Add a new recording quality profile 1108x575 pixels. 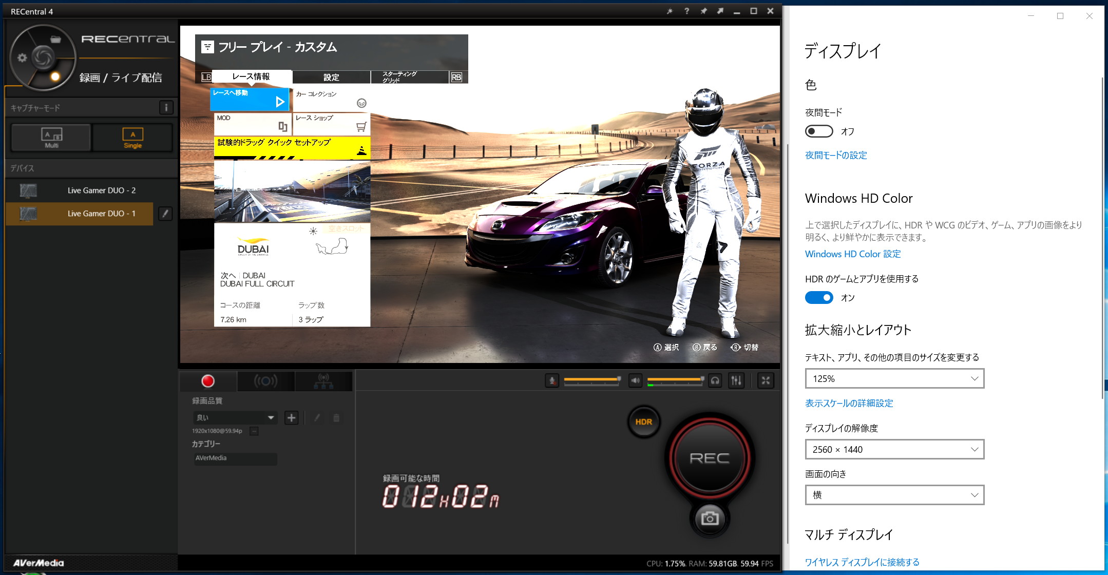click(291, 418)
